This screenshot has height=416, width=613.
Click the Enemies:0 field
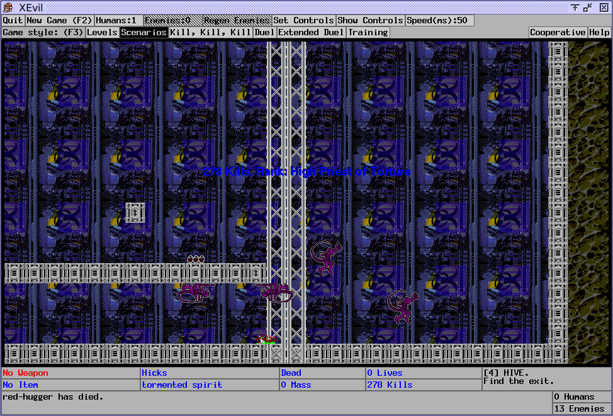(x=173, y=20)
